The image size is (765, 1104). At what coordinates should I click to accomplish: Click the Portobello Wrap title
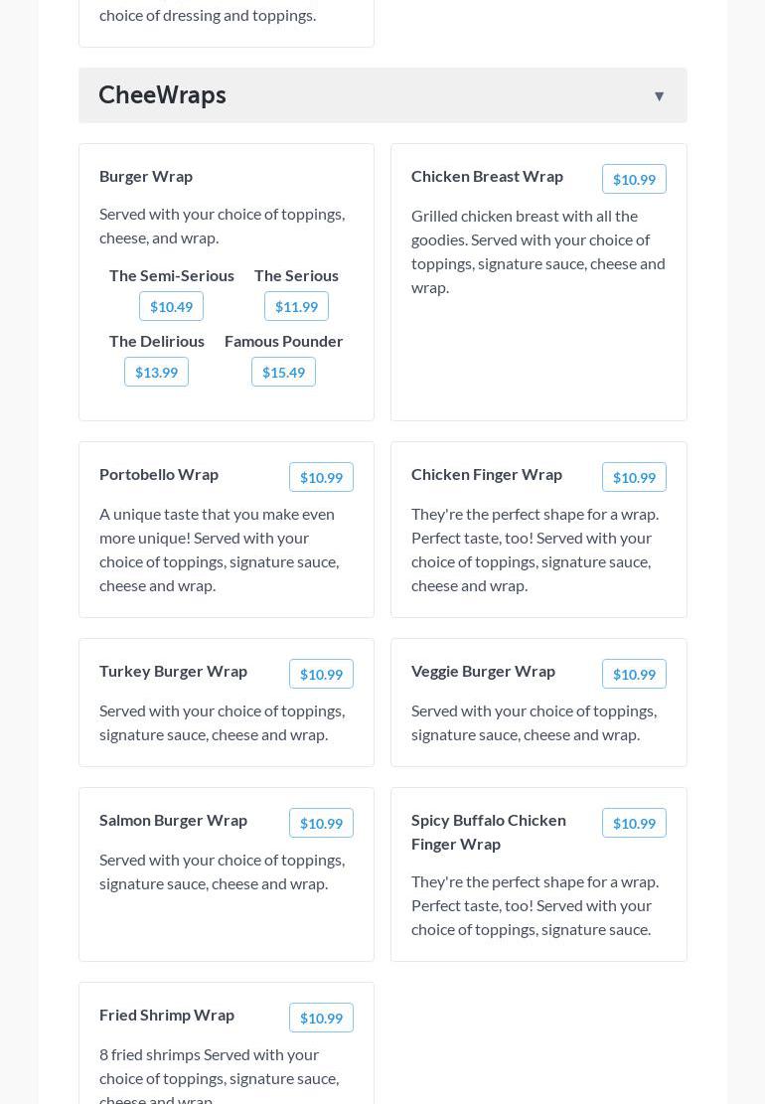point(159,474)
